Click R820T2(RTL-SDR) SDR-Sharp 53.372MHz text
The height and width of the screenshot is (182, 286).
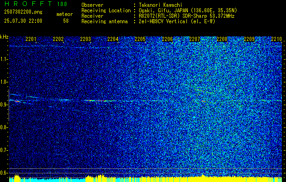186,16
